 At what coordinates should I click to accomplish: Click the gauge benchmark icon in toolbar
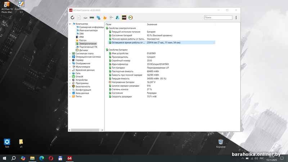(130, 17)
